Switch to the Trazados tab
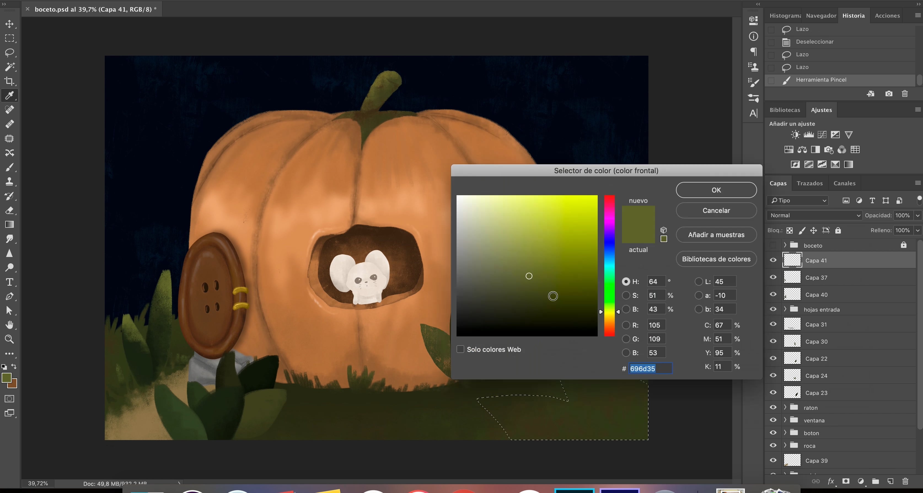Image resolution: width=923 pixels, height=493 pixels. (x=809, y=183)
